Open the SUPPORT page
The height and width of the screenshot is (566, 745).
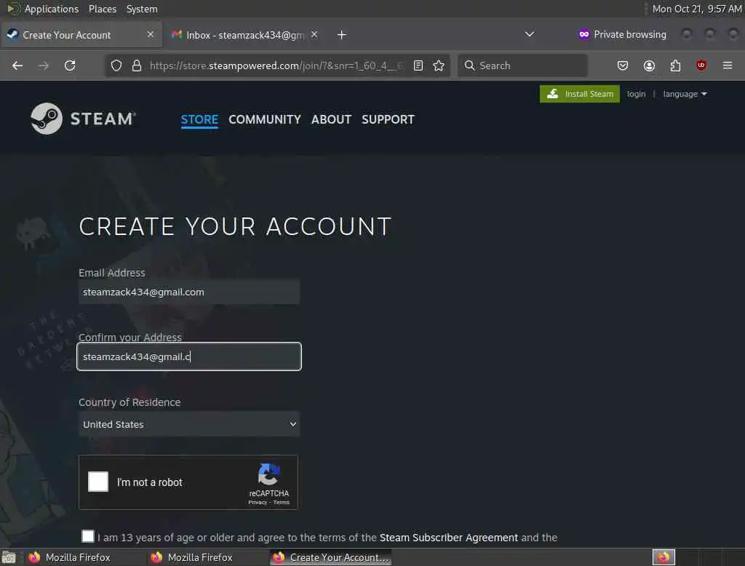(388, 119)
